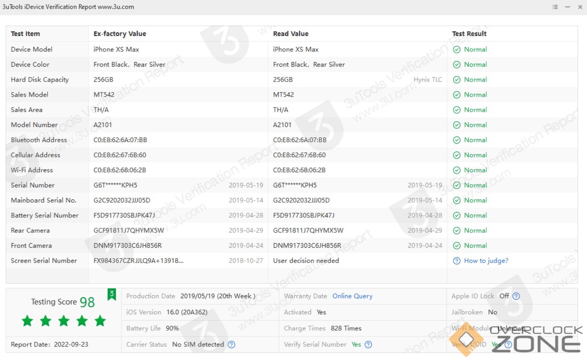Select the Ex-factory Wi-Fi address C0:E8:62:68:06:2B
The image size is (587, 361).
click(x=120, y=170)
